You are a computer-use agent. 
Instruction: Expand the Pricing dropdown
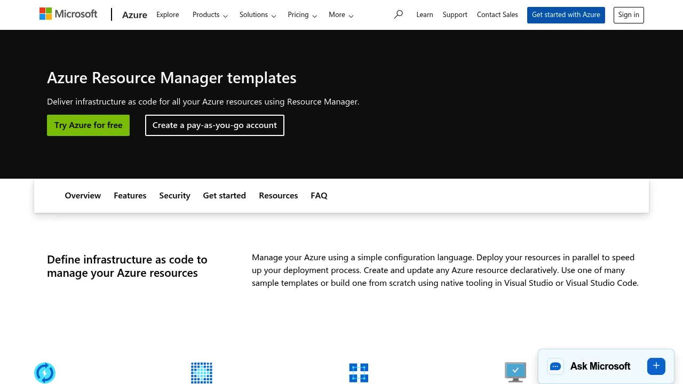click(x=303, y=15)
